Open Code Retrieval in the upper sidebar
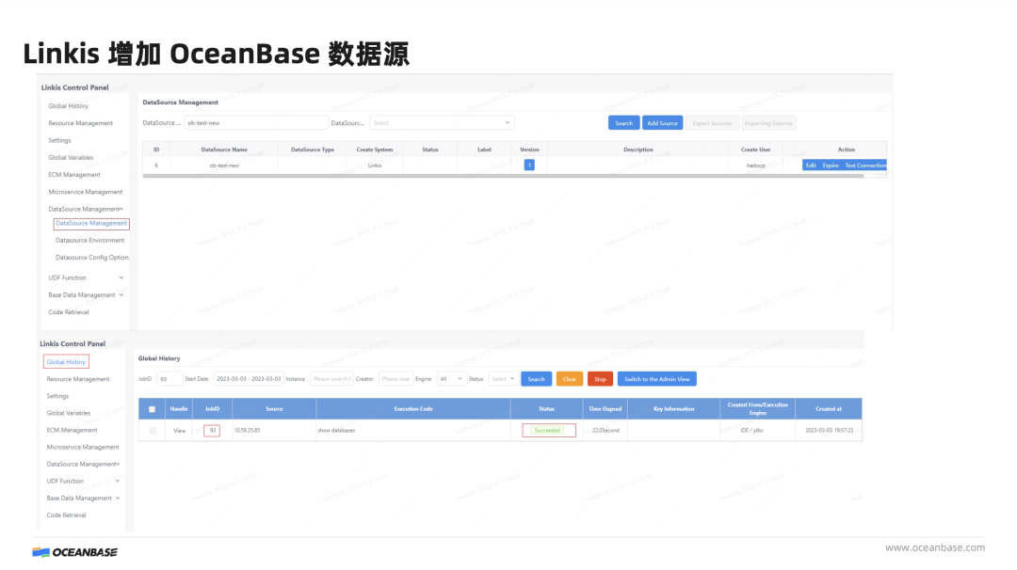This screenshot has width=1017, height=570. [x=68, y=312]
